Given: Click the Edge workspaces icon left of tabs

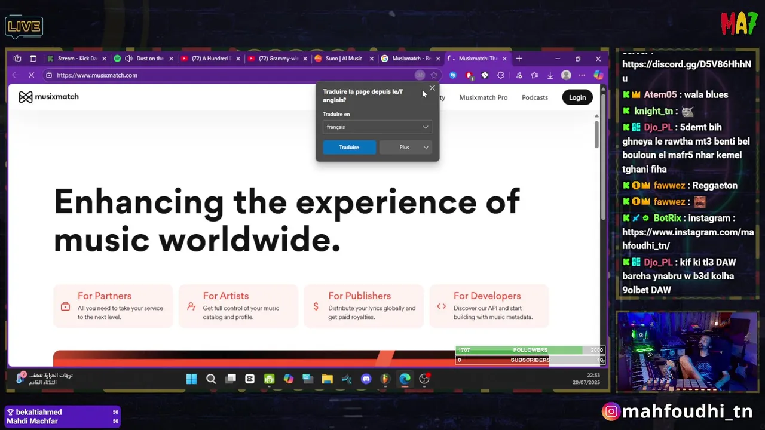Looking at the screenshot, I should coord(17,59).
